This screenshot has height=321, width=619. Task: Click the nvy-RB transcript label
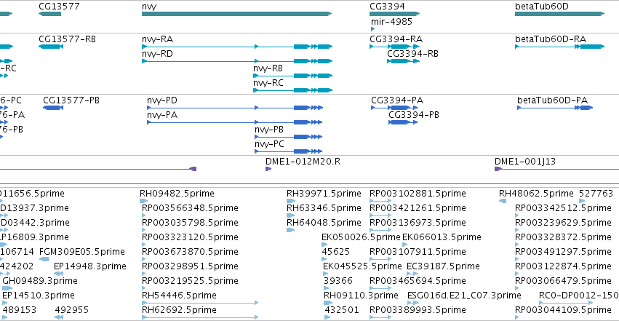[268, 68]
